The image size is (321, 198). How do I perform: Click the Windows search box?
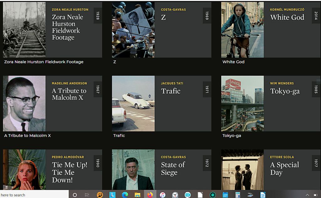tap(34, 195)
